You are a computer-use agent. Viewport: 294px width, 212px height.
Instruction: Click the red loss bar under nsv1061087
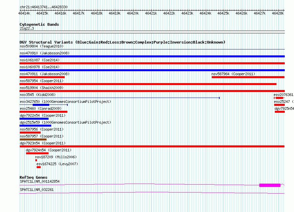[152, 63]
